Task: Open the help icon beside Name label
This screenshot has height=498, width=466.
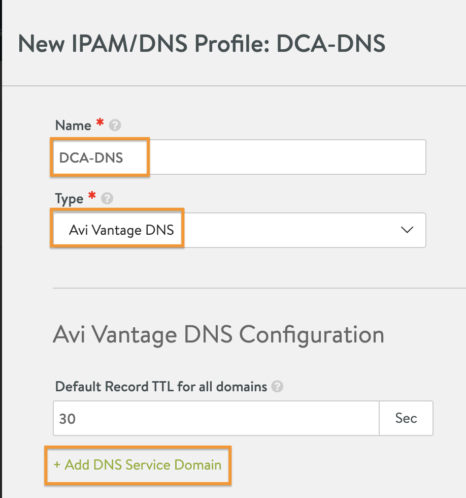Action: [115, 125]
